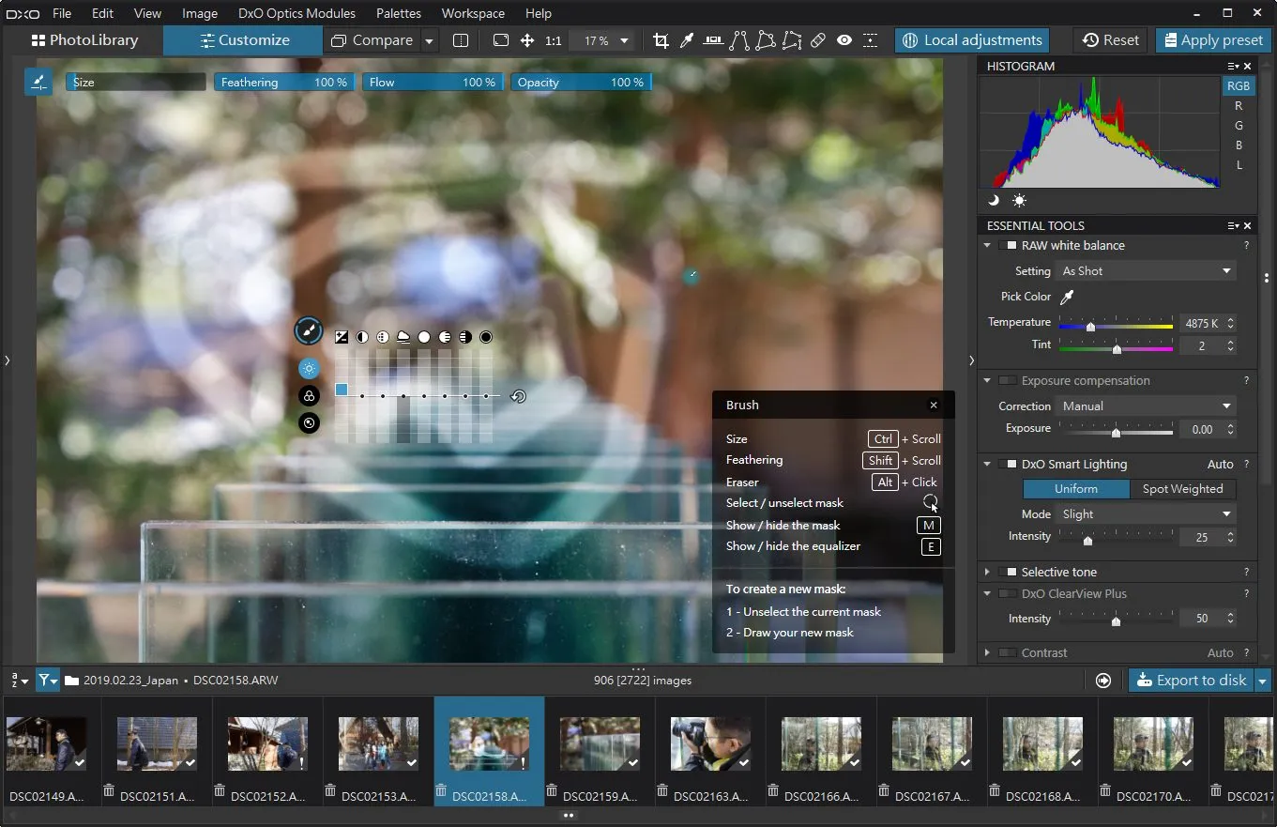1277x827 pixels.
Task: Click the Export to disk button
Action: coord(1192,681)
